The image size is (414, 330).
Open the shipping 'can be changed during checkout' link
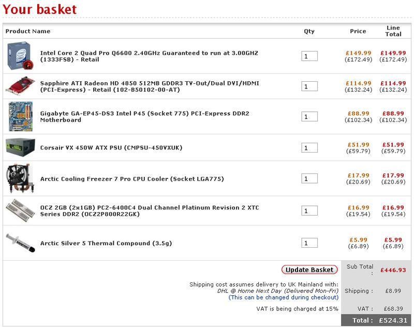284,297
